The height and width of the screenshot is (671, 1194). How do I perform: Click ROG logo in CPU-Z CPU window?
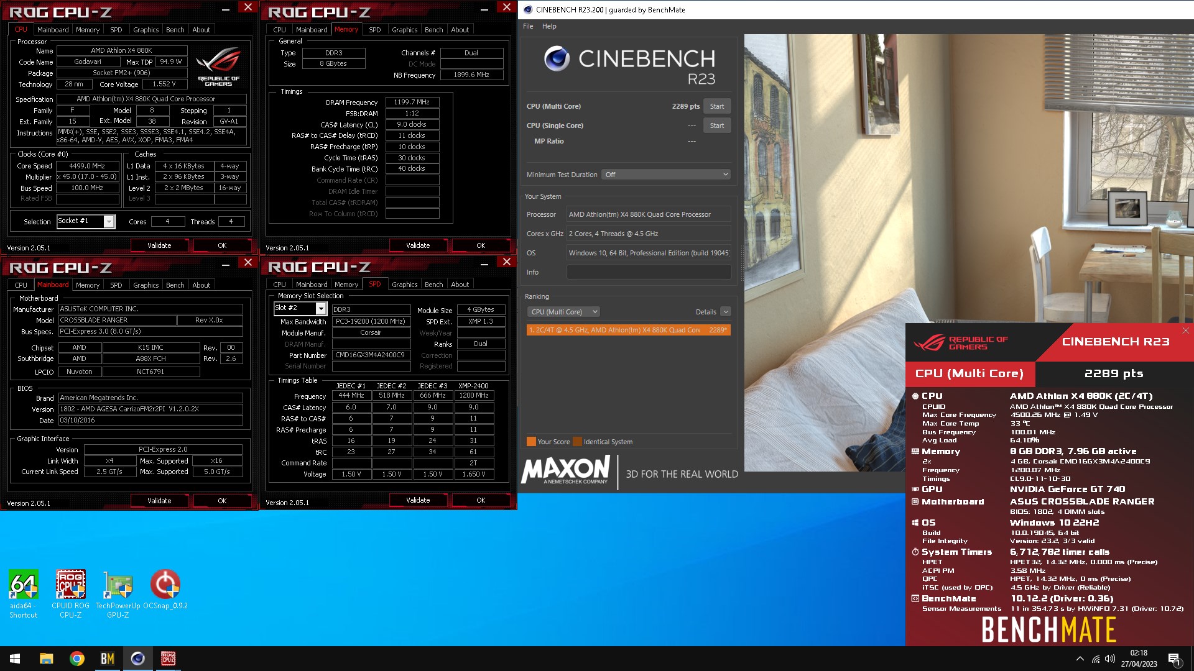point(218,66)
